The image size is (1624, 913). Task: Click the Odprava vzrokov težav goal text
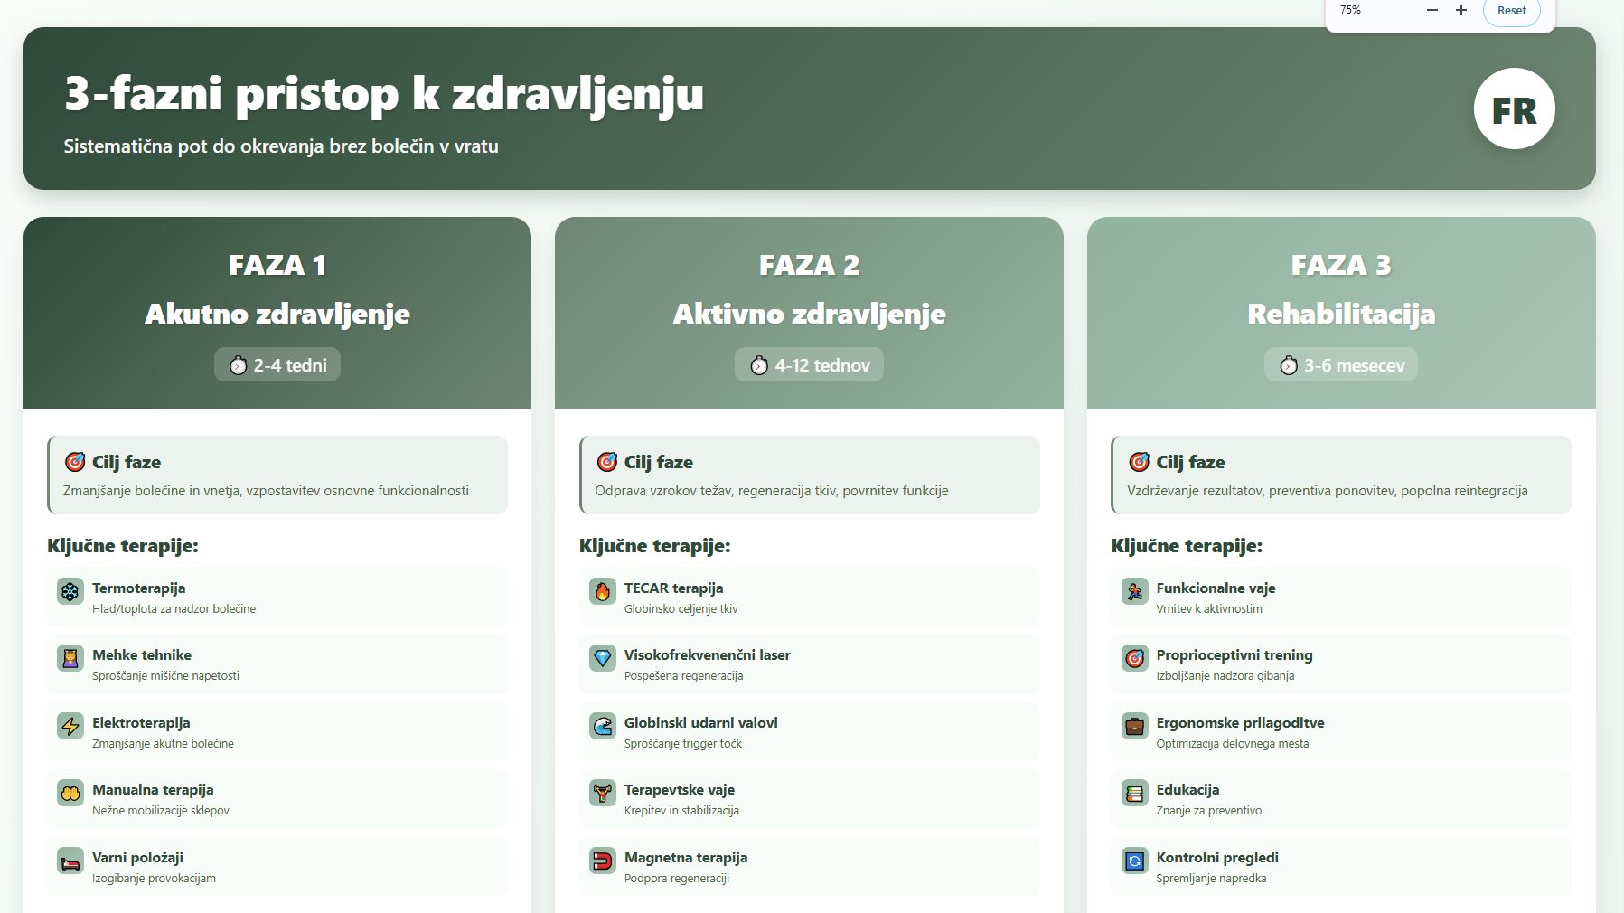click(772, 491)
